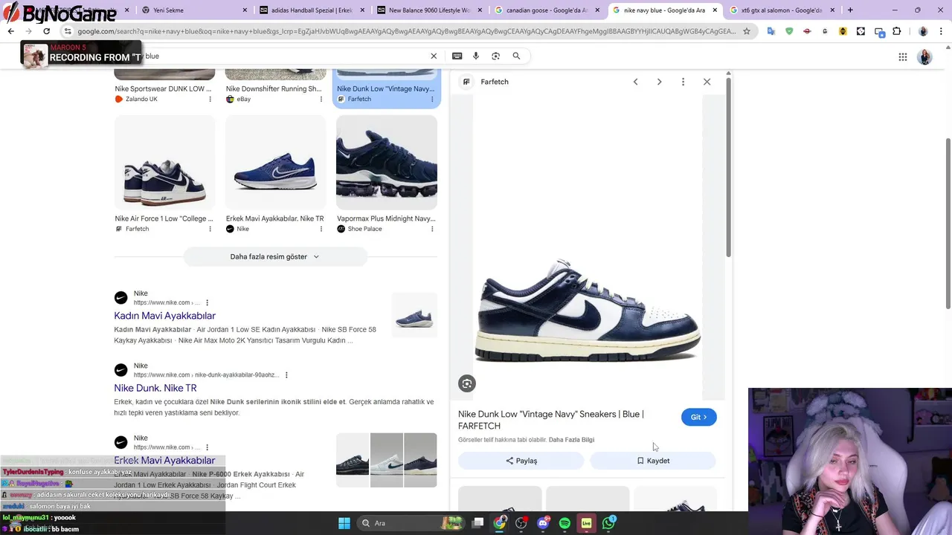This screenshot has height=535, width=952.
Task: Open Discord from the taskbar
Action: click(x=543, y=523)
